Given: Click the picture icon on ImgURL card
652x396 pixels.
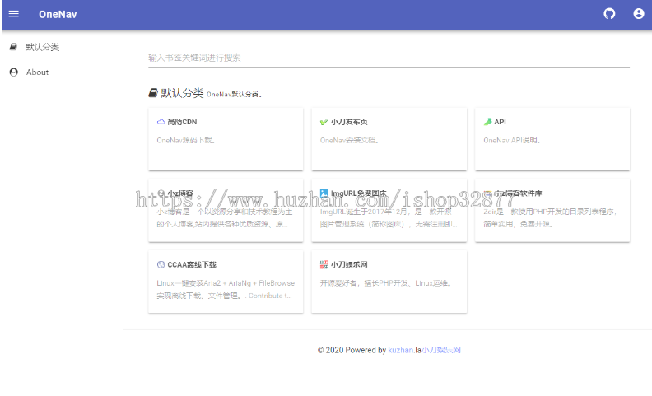Looking at the screenshot, I should coord(324,193).
